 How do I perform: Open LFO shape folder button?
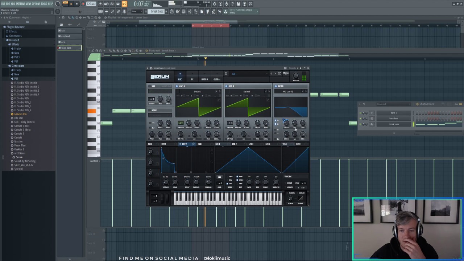[x=220, y=177]
